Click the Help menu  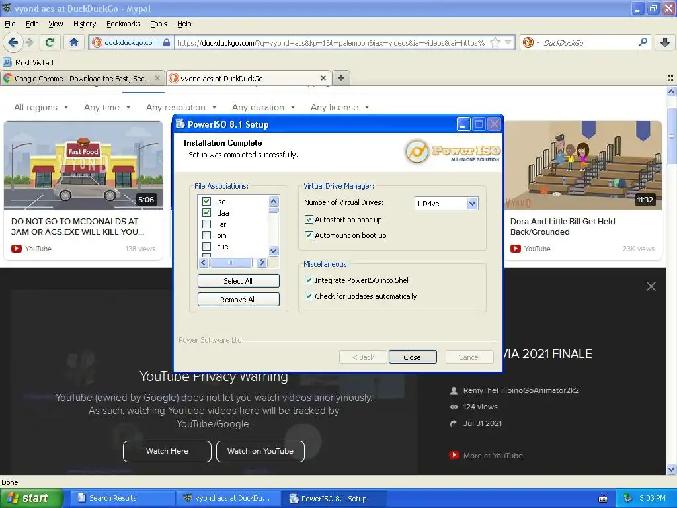coord(184,24)
